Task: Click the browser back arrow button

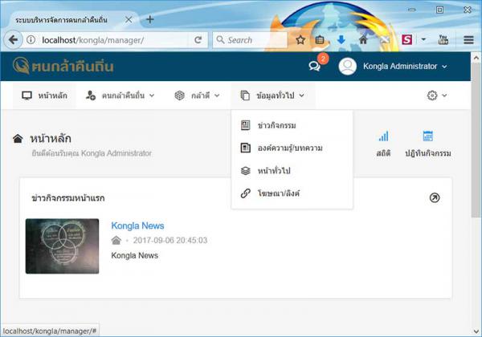Action: pyautogui.click(x=14, y=39)
